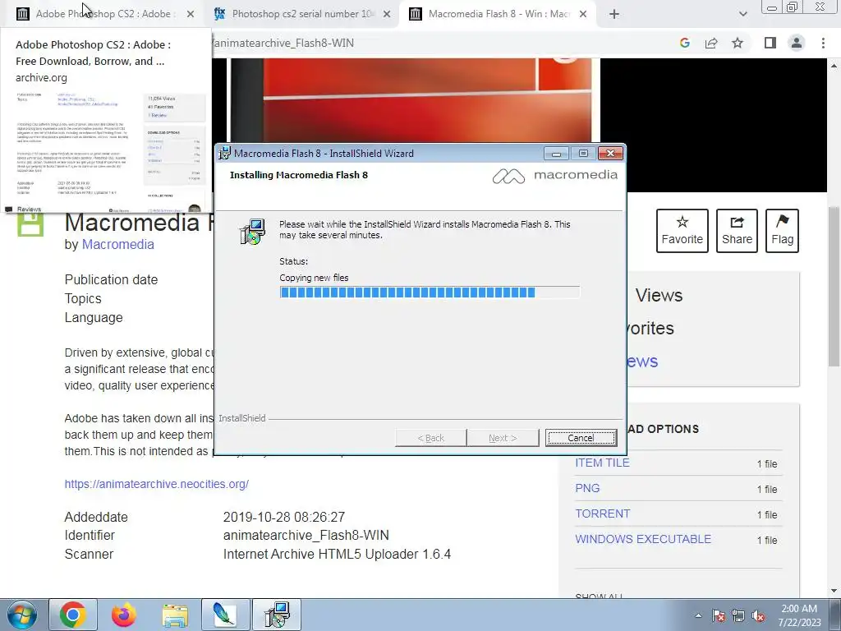Click the scrollbar down arrow
841x631 pixels.
[834, 591]
